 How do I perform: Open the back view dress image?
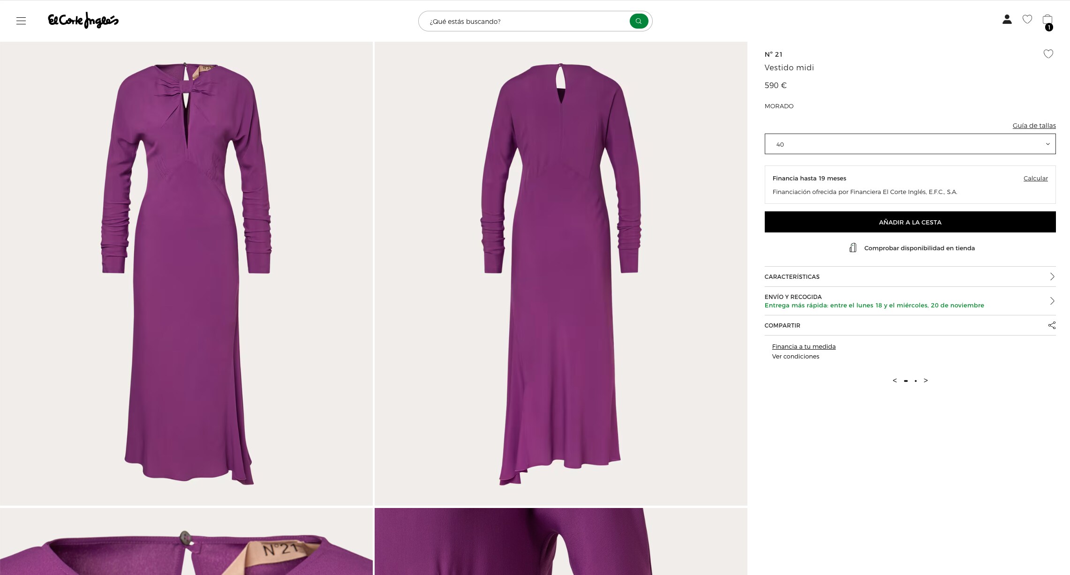(561, 274)
